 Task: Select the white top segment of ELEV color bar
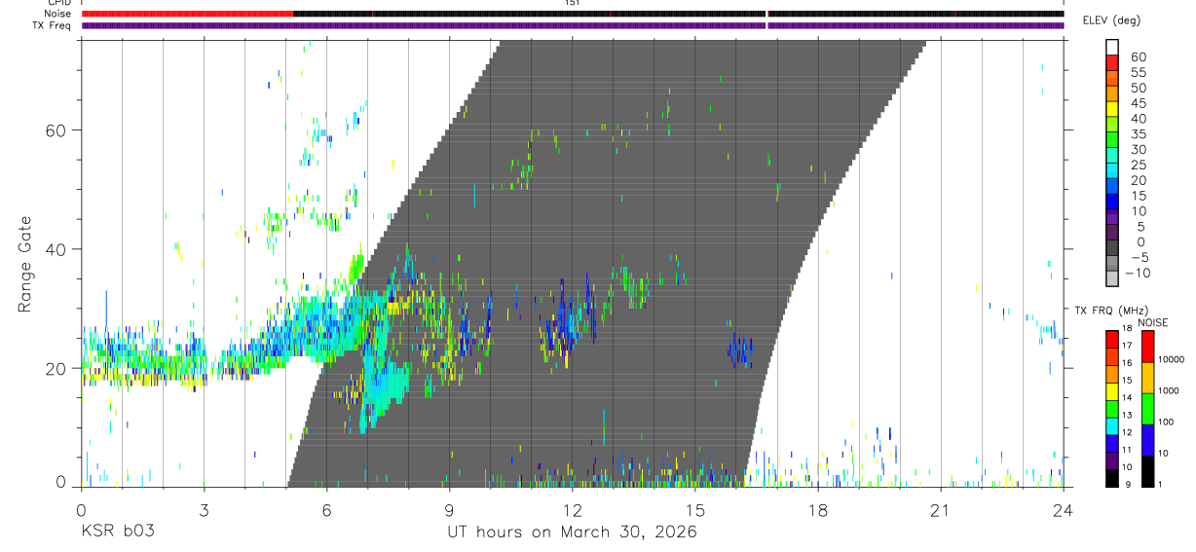pyautogui.click(x=1112, y=48)
